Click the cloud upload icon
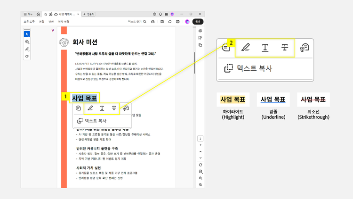353x199 pixels. [x=170, y=22]
